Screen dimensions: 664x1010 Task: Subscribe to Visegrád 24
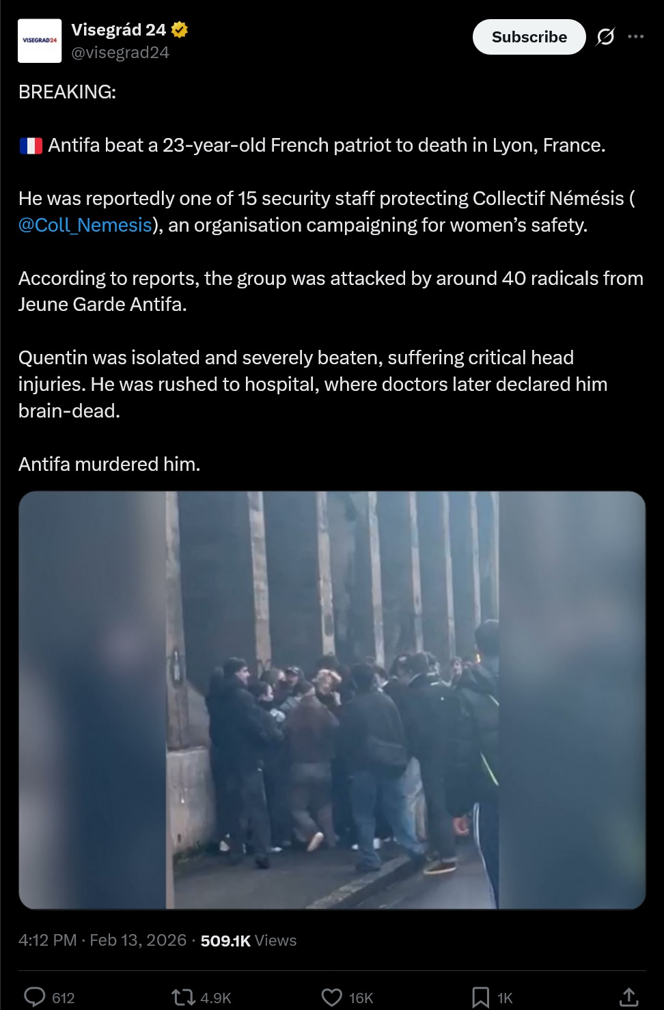[529, 37]
